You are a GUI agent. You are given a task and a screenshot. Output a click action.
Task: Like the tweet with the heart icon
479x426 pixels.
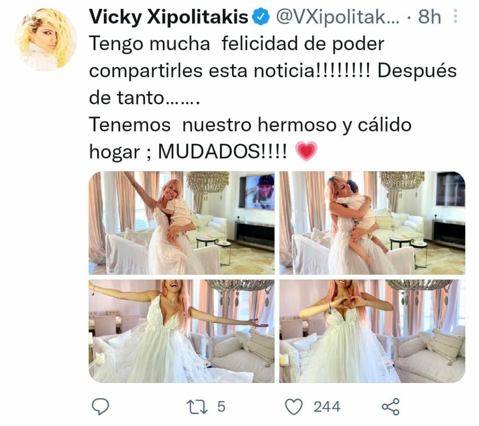tap(294, 407)
